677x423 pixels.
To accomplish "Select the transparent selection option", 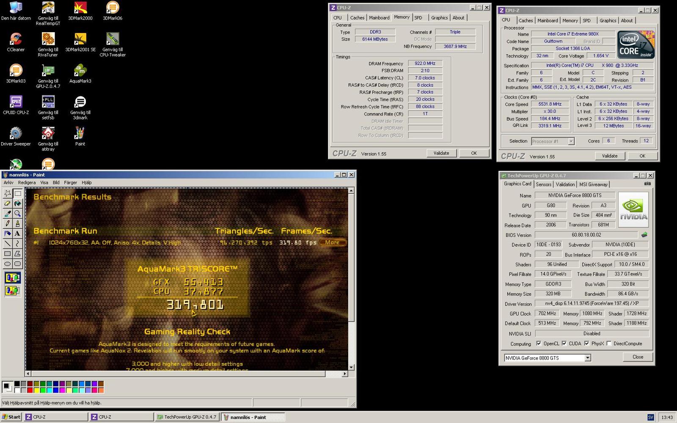I will (x=13, y=291).
